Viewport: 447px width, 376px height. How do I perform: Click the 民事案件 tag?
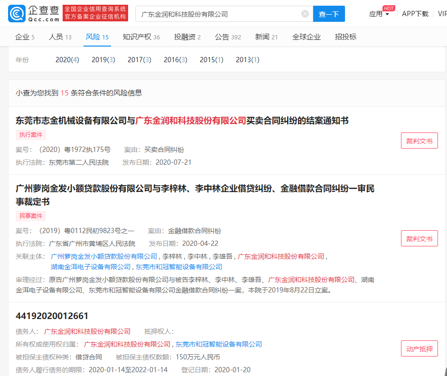[31, 216]
